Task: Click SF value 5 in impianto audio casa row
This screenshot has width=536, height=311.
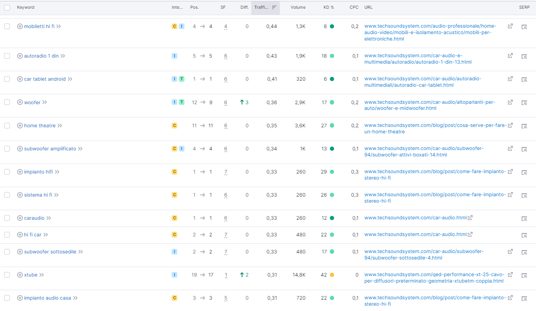Action: point(226,298)
